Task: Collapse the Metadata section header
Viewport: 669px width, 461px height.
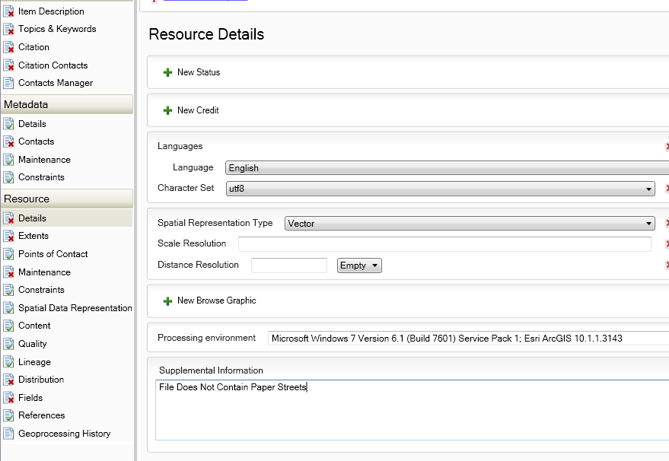Action: pos(67,104)
